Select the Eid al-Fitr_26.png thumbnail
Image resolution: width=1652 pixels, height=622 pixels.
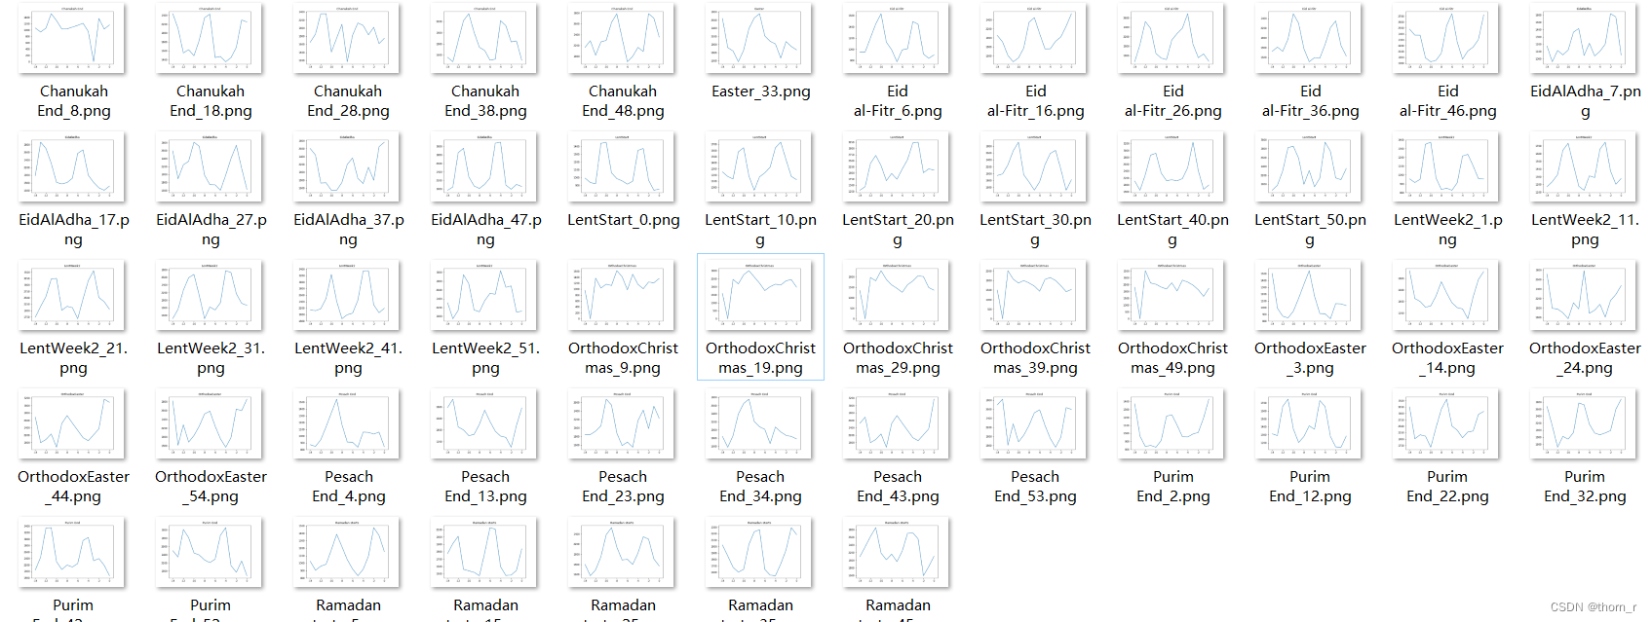pos(1172,39)
